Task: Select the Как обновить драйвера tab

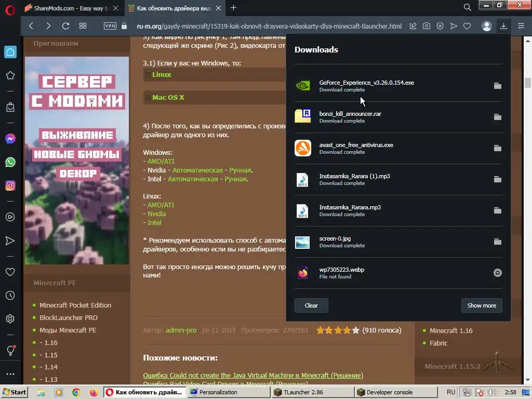Action: [x=175, y=8]
